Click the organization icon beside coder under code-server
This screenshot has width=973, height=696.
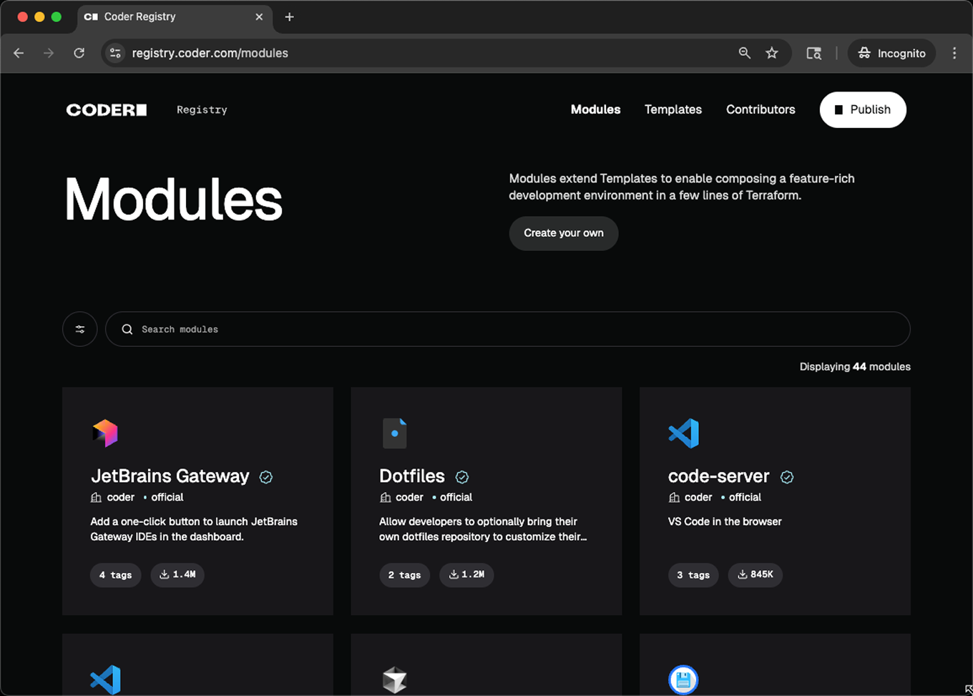point(674,497)
